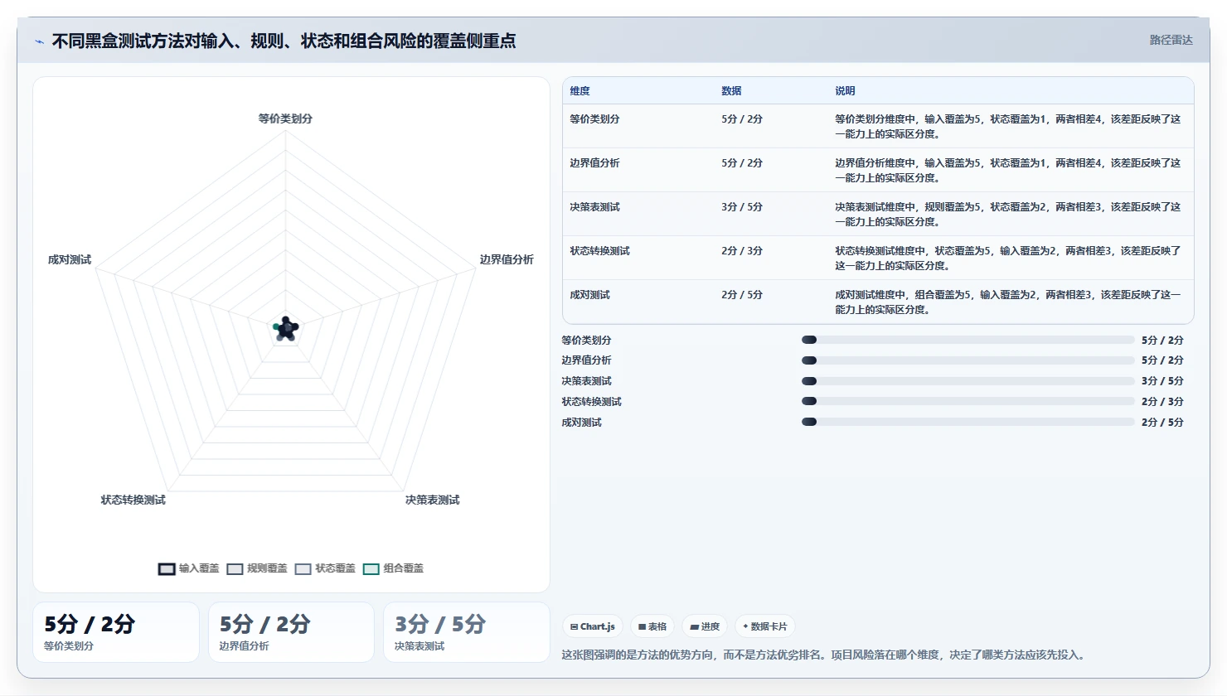The width and height of the screenshot is (1227, 696).
Task: Toggle the 规则覆盖 legend entry
Action: point(257,568)
